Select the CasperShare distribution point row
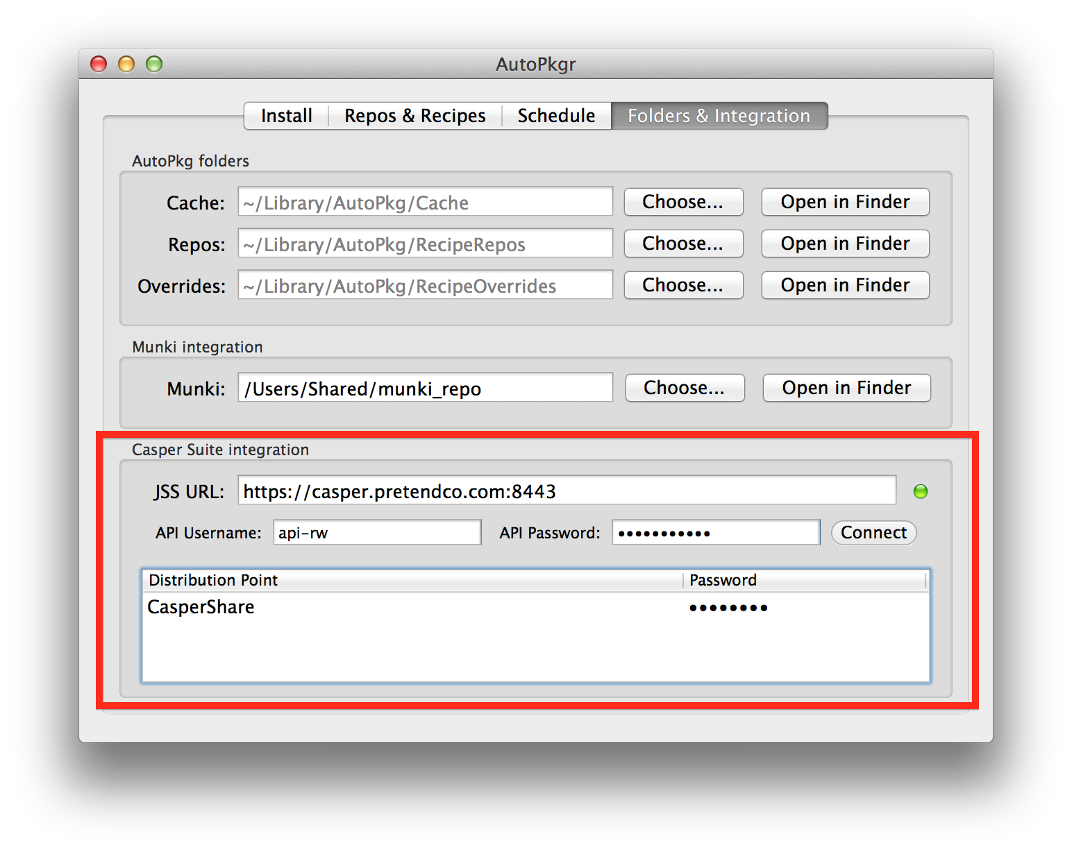The width and height of the screenshot is (1072, 852). (535, 607)
